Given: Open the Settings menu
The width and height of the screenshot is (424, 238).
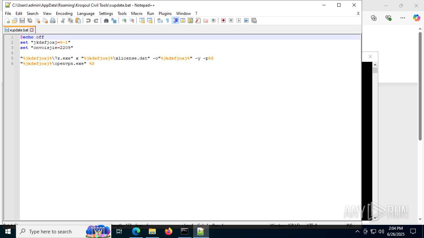Looking at the screenshot, I should (106, 14).
